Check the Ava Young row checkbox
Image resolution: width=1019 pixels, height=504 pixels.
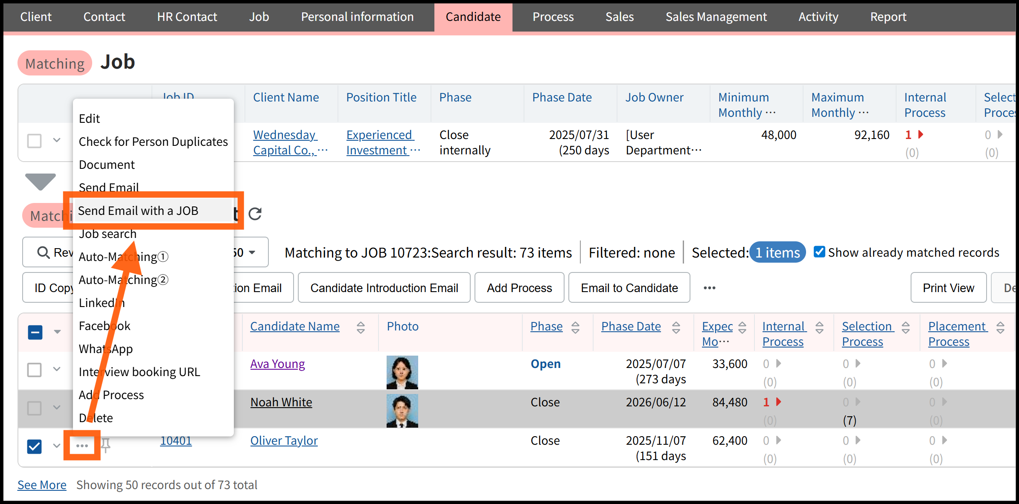pyautogui.click(x=35, y=370)
